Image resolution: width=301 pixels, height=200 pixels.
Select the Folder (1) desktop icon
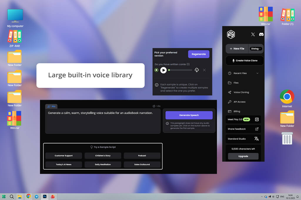tap(287, 16)
